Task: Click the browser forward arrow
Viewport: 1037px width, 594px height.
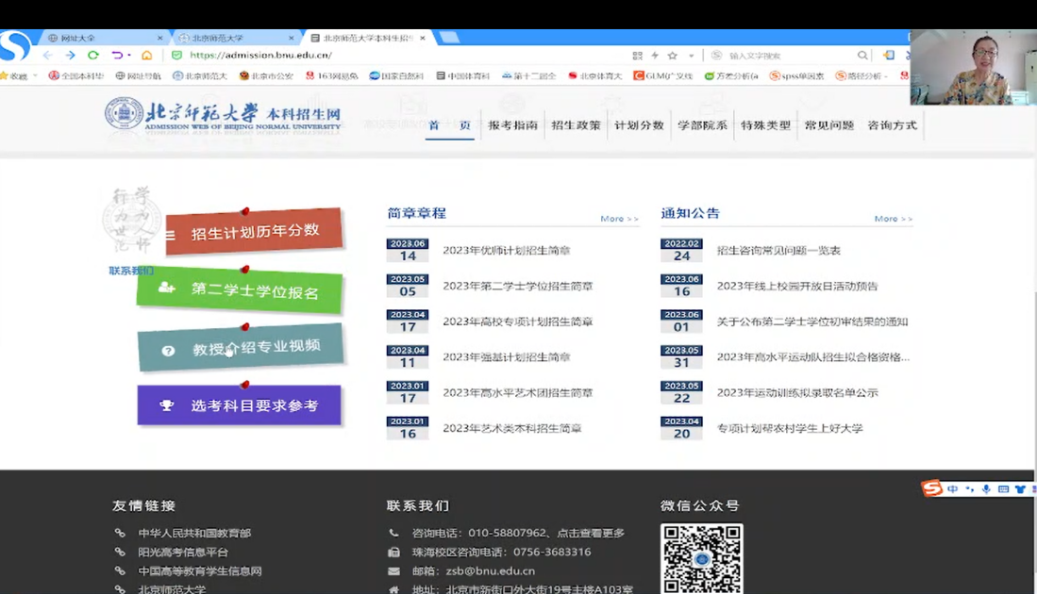Action: coord(70,55)
